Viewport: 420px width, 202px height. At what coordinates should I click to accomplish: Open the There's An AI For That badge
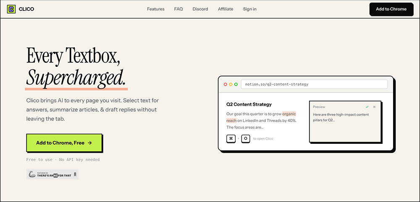click(x=52, y=174)
